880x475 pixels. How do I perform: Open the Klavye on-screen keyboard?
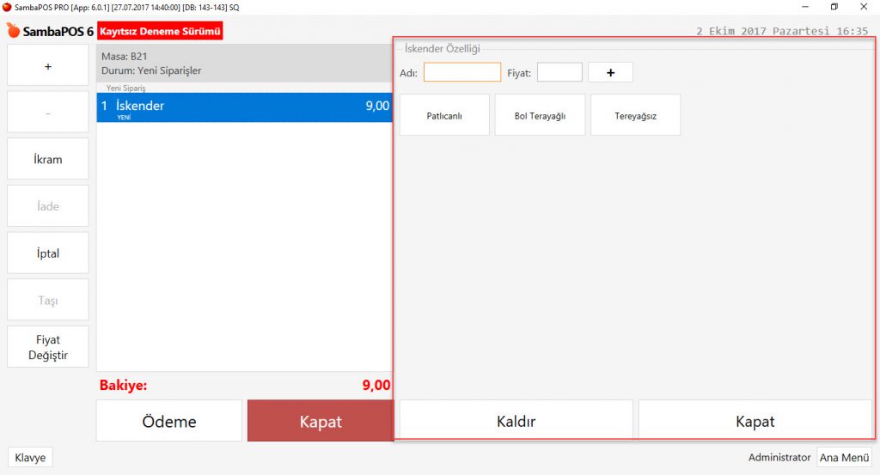30,458
